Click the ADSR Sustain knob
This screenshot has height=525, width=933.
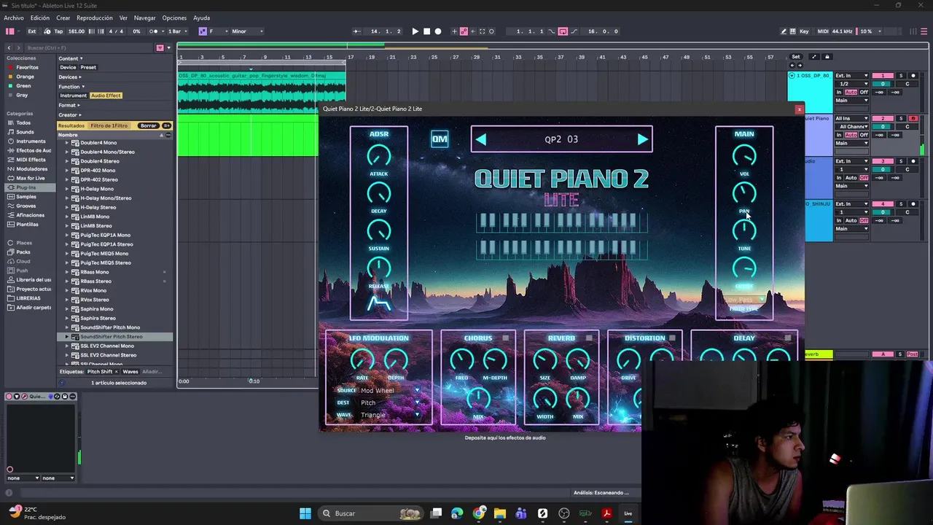[379, 231]
